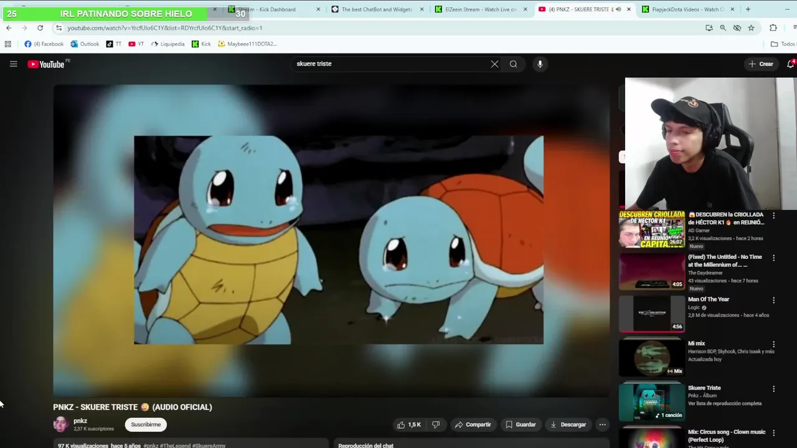Screen dimensions: 797x448
Task: Switch to ElZeein Stream browser tab
Action: pyautogui.click(x=481, y=9)
